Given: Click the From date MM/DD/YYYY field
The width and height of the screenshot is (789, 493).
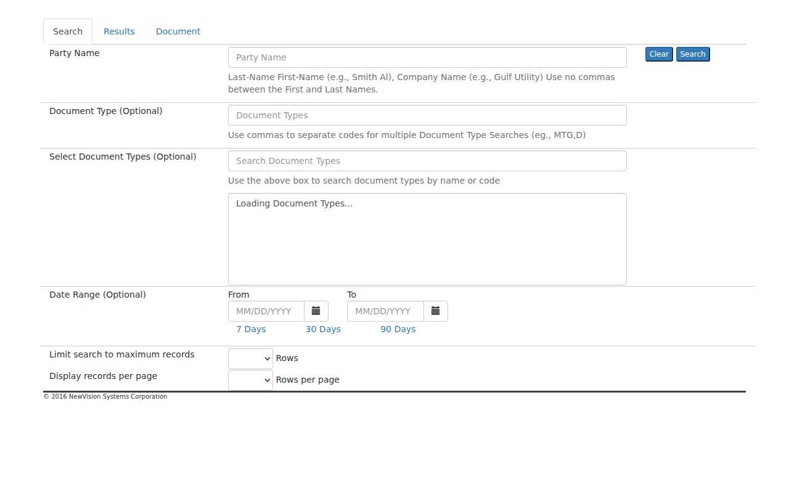Looking at the screenshot, I should tap(266, 311).
